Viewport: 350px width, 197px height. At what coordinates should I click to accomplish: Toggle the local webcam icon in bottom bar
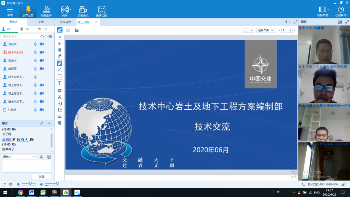click(11, 184)
